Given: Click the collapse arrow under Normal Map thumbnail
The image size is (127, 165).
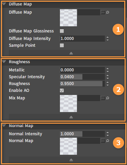Looking at the screenshot, I should 71,160.
